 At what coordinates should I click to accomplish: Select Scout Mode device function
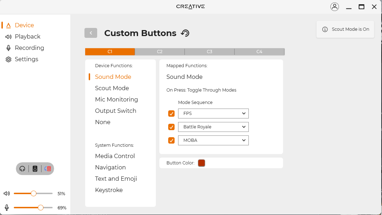(112, 88)
